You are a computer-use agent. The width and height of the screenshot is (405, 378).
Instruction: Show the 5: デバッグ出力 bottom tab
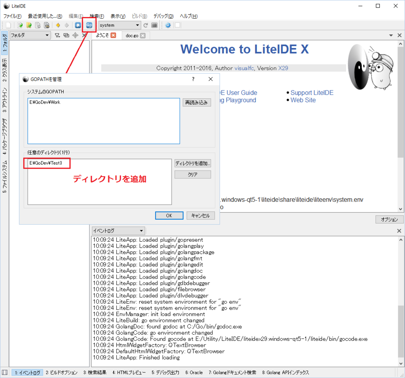point(165,372)
